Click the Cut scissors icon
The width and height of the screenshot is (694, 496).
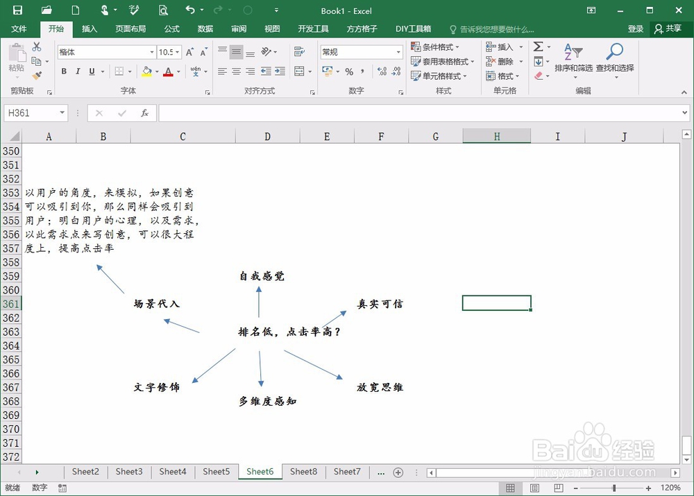point(37,47)
